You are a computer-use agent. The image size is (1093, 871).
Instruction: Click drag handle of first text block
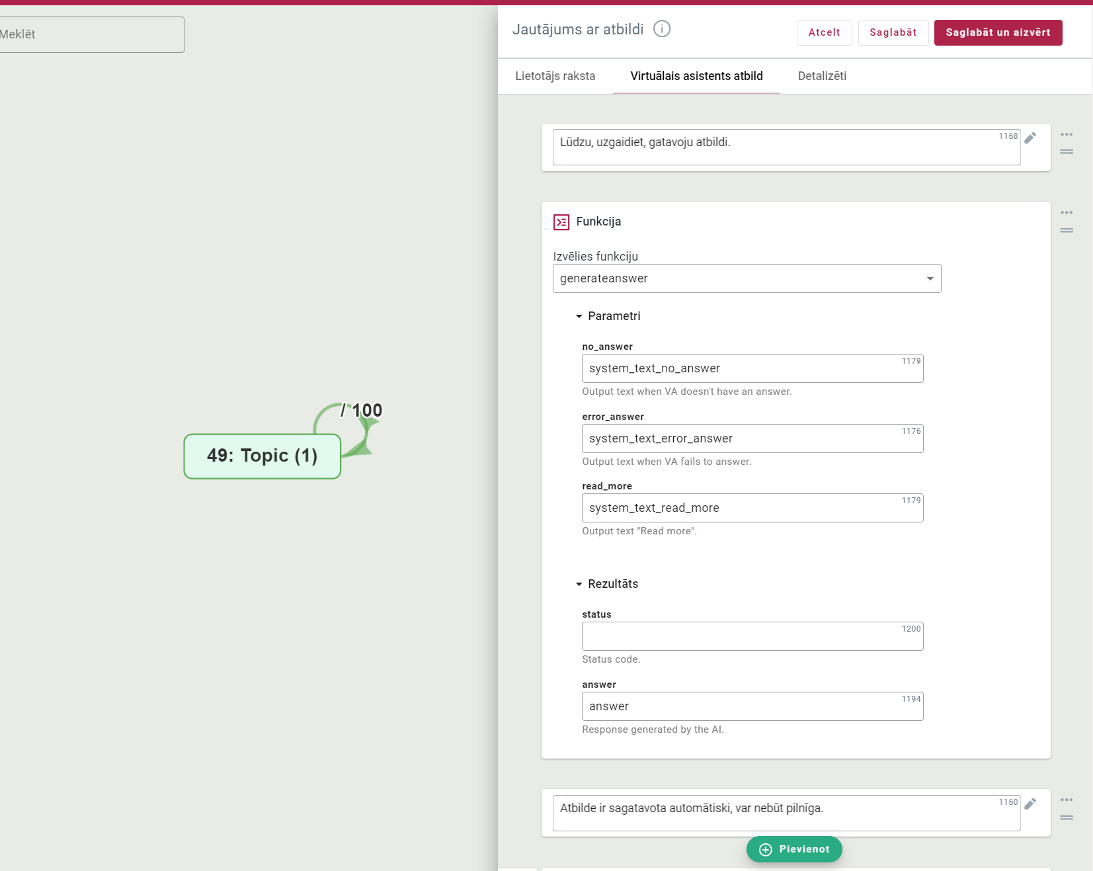(1067, 152)
